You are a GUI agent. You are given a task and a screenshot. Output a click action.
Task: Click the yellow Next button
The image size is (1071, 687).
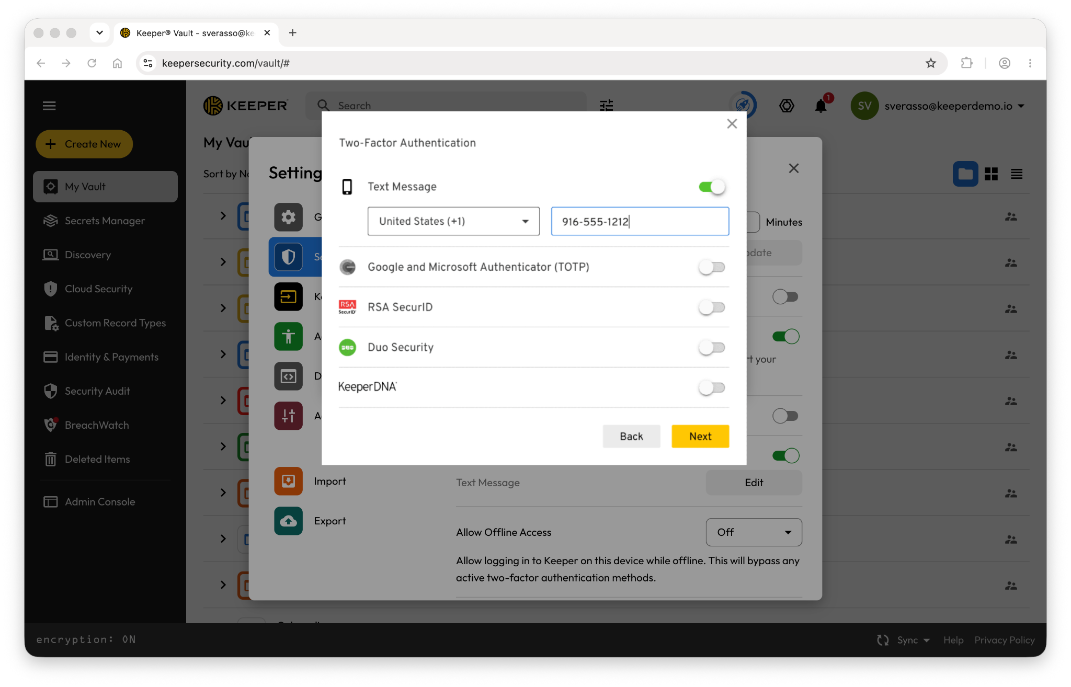(x=700, y=436)
